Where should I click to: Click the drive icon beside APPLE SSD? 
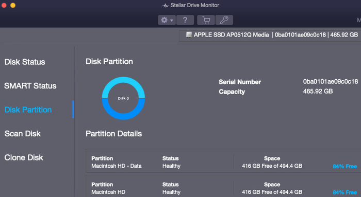(189, 34)
